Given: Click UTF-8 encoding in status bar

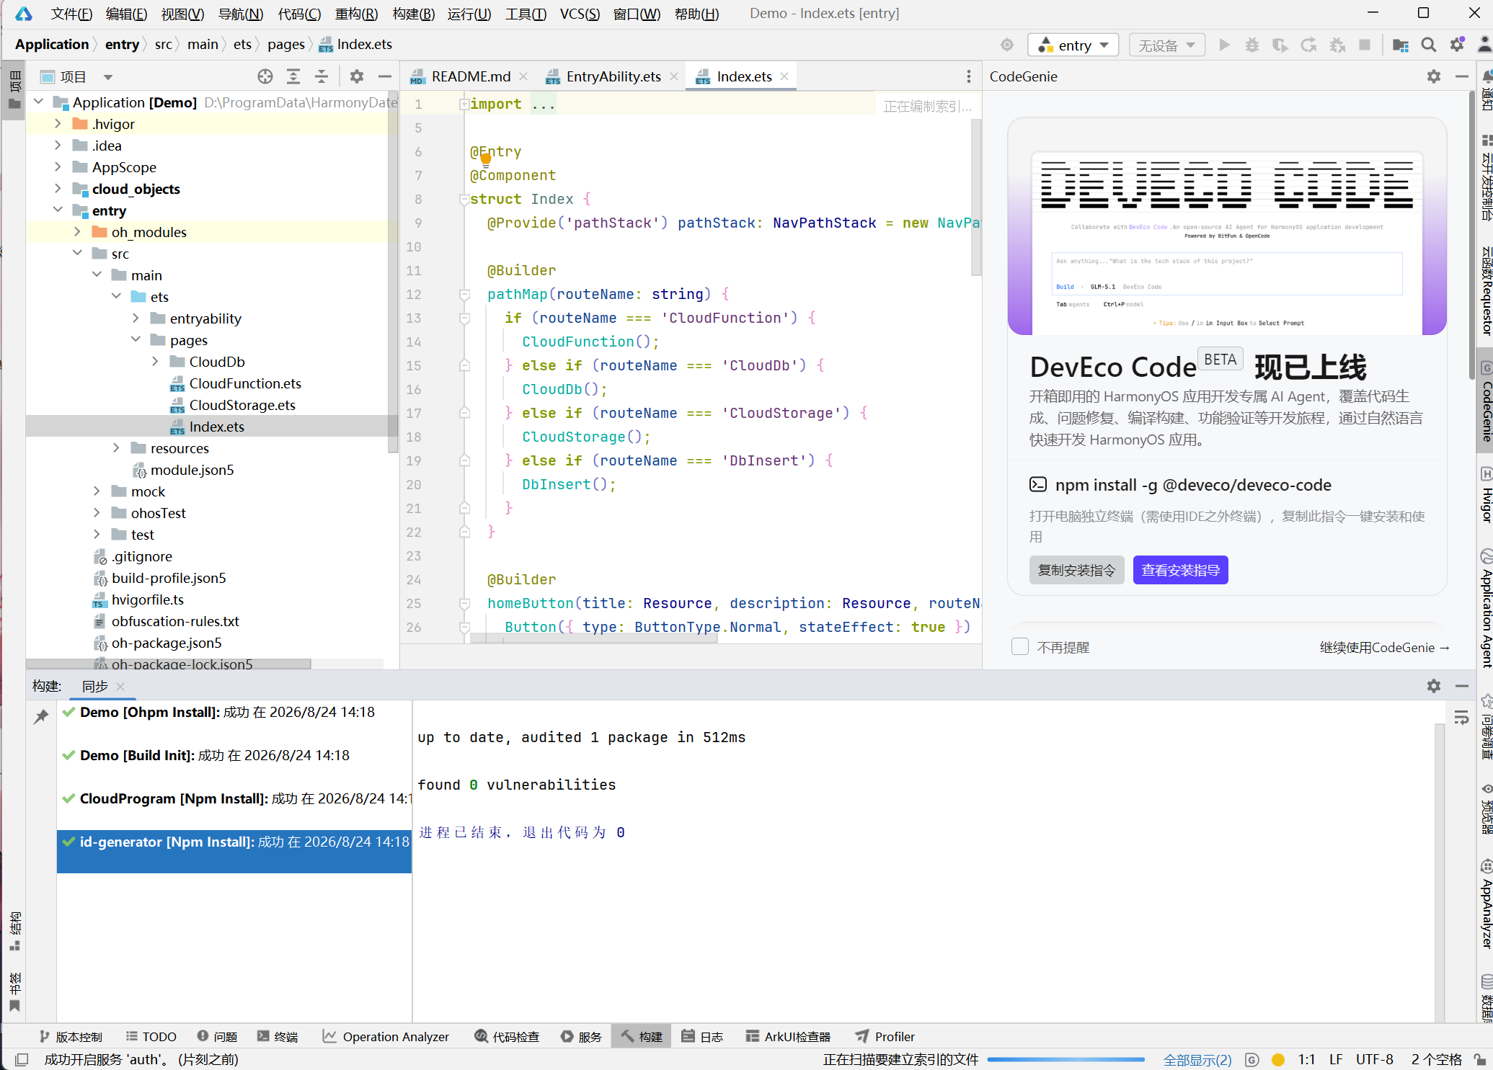Looking at the screenshot, I should point(1374,1059).
